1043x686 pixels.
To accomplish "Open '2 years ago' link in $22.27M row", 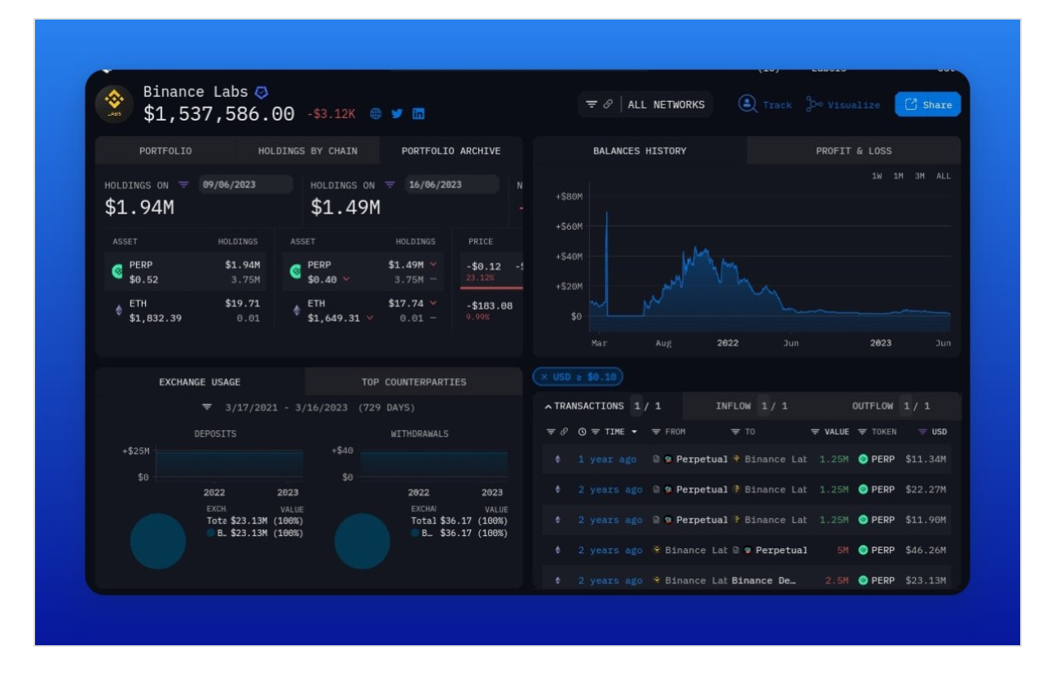I will pyautogui.click(x=610, y=490).
